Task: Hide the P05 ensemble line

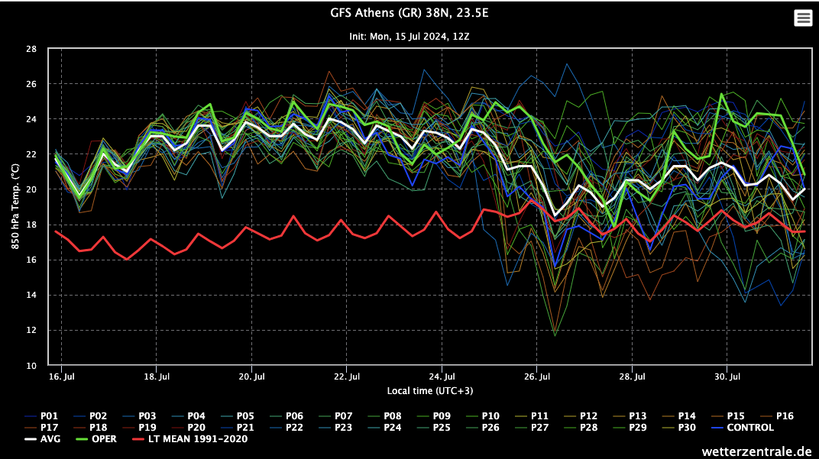Action: point(246,416)
